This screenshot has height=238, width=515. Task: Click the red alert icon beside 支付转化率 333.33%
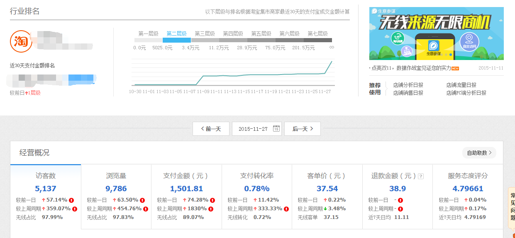(x=286, y=209)
